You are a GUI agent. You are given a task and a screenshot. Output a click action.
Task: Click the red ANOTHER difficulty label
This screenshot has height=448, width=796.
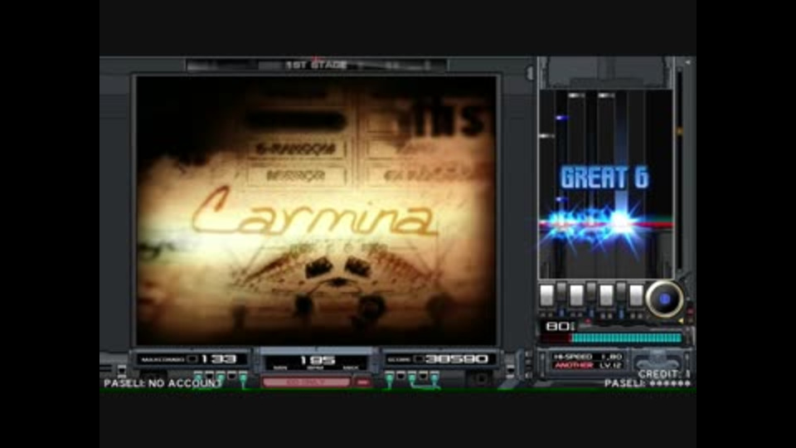coord(573,365)
